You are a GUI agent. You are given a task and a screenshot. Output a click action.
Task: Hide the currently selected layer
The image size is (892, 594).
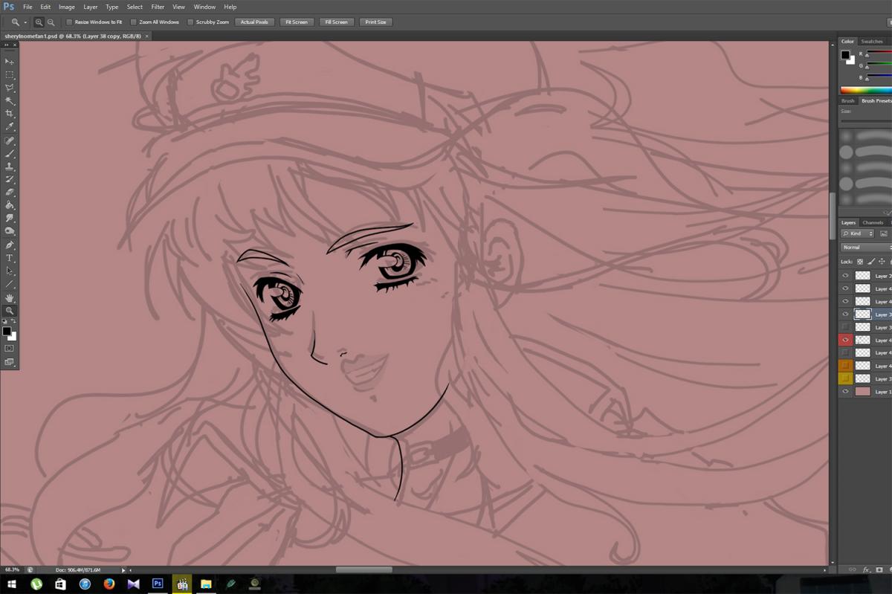[845, 314]
